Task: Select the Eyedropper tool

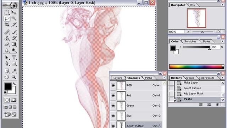Action: pos(14,71)
